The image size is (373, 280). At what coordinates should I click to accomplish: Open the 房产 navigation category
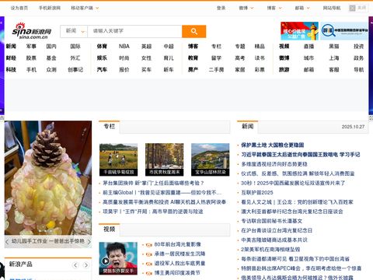point(193,70)
